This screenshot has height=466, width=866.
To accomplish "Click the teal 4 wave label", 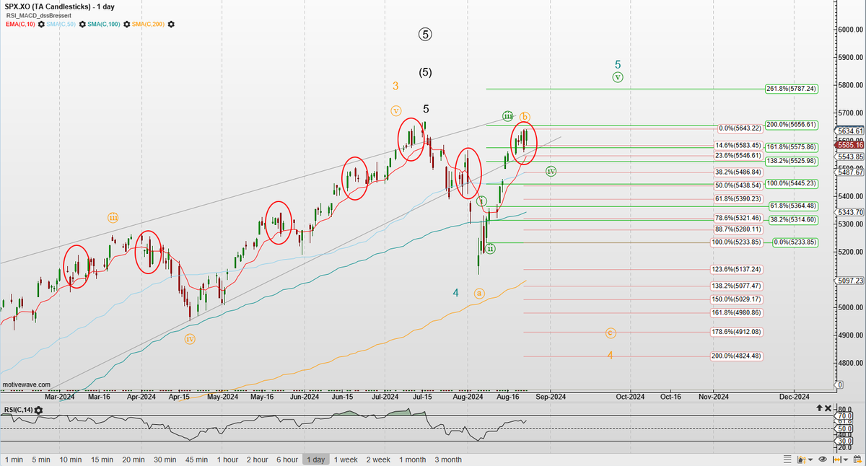I will (456, 293).
